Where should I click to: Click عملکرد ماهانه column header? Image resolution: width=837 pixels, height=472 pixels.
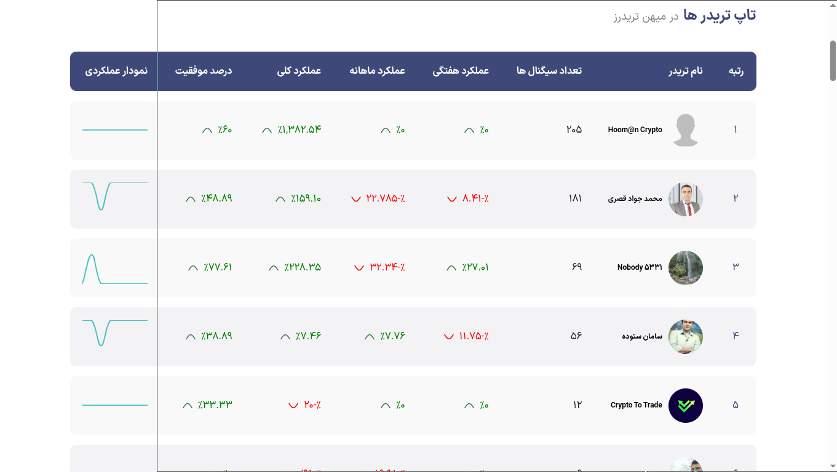(x=378, y=71)
